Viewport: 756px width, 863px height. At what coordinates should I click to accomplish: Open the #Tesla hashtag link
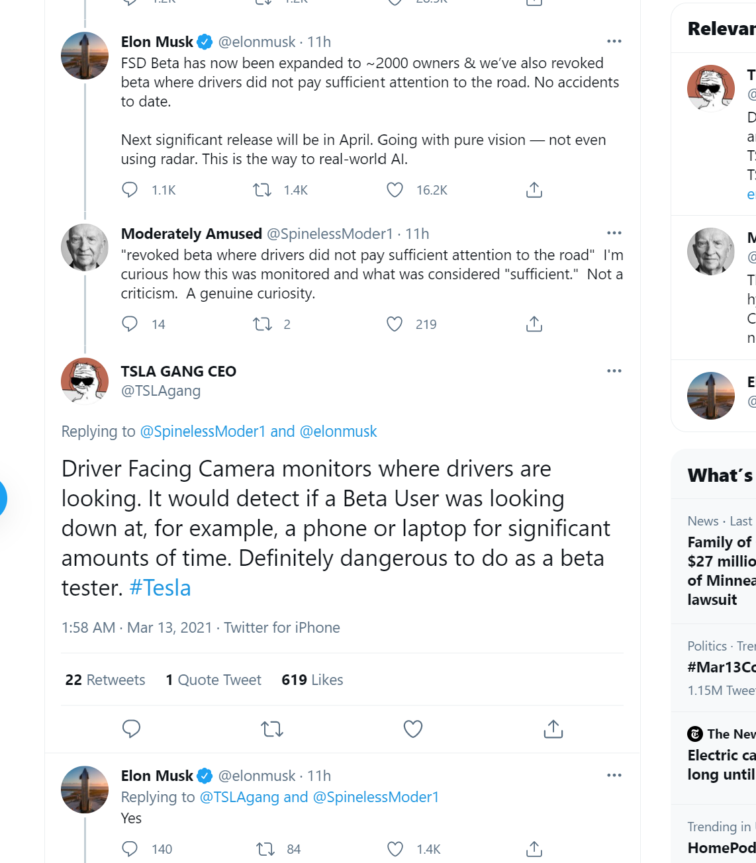click(160, 588)
